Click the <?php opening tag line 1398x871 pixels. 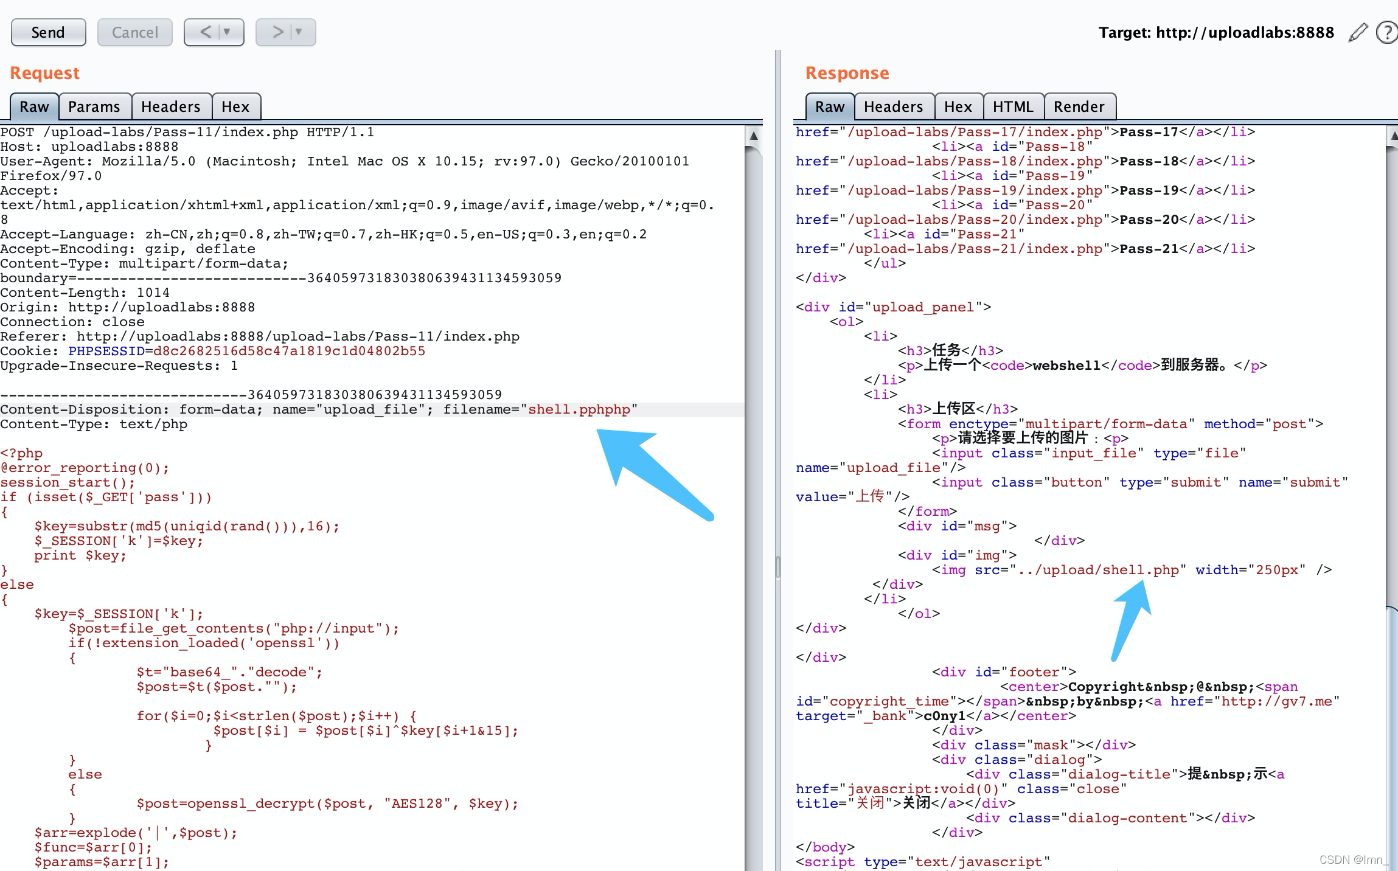coord(21,453)
